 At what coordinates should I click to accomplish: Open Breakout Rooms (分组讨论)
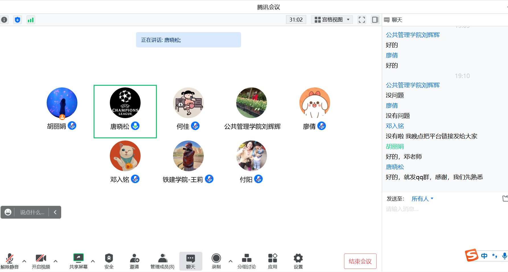(246, 261)
